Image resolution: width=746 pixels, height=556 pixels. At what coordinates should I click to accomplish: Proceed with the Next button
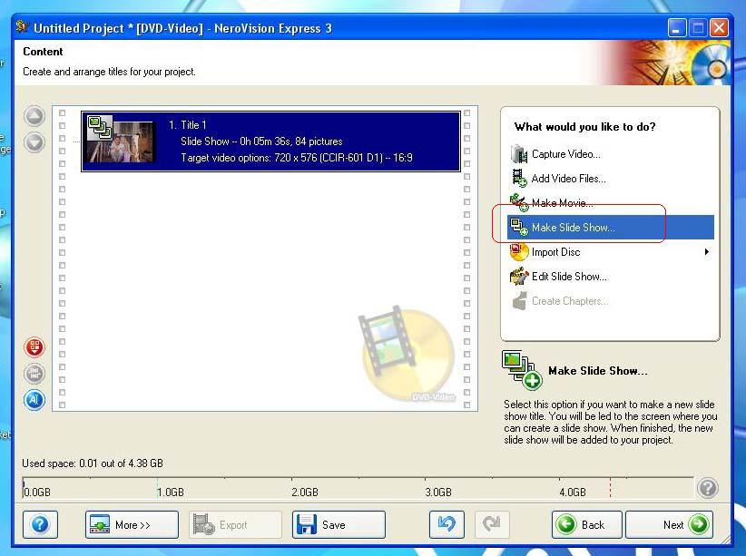670,524
